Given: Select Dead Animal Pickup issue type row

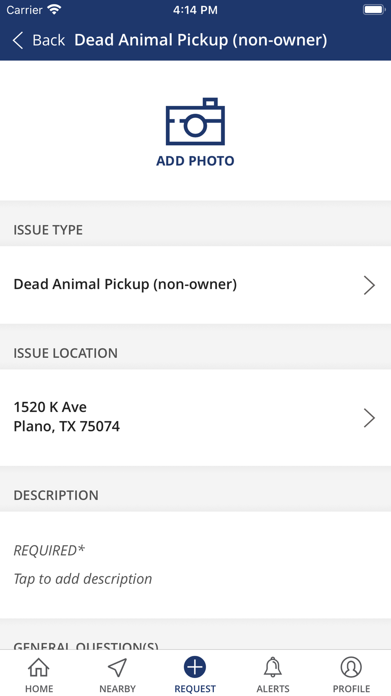Looking at the screenshot, I should click(x=195, y=285).
